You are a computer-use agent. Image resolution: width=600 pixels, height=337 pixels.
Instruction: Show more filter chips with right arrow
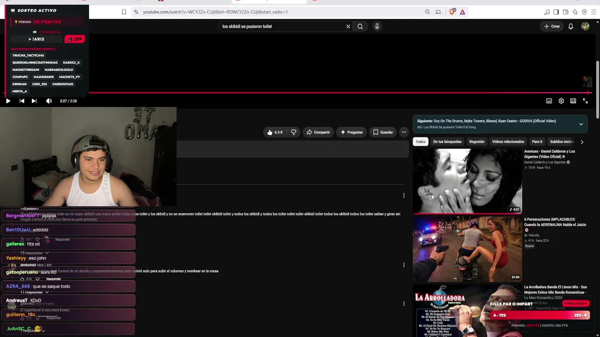pos(582,142)
